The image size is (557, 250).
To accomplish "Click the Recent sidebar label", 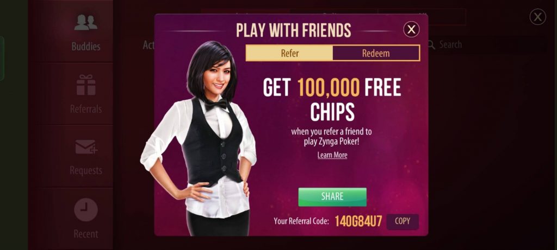I will (x=86, y=234).
